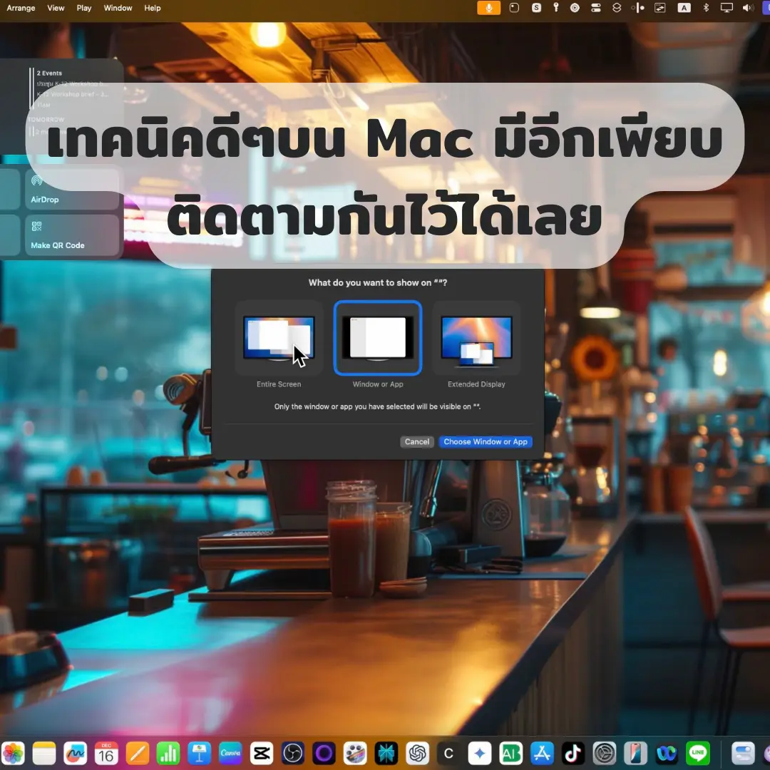770x770 pixels.
Task: Open Keynote from the Dock
Action: coord(199,753)
